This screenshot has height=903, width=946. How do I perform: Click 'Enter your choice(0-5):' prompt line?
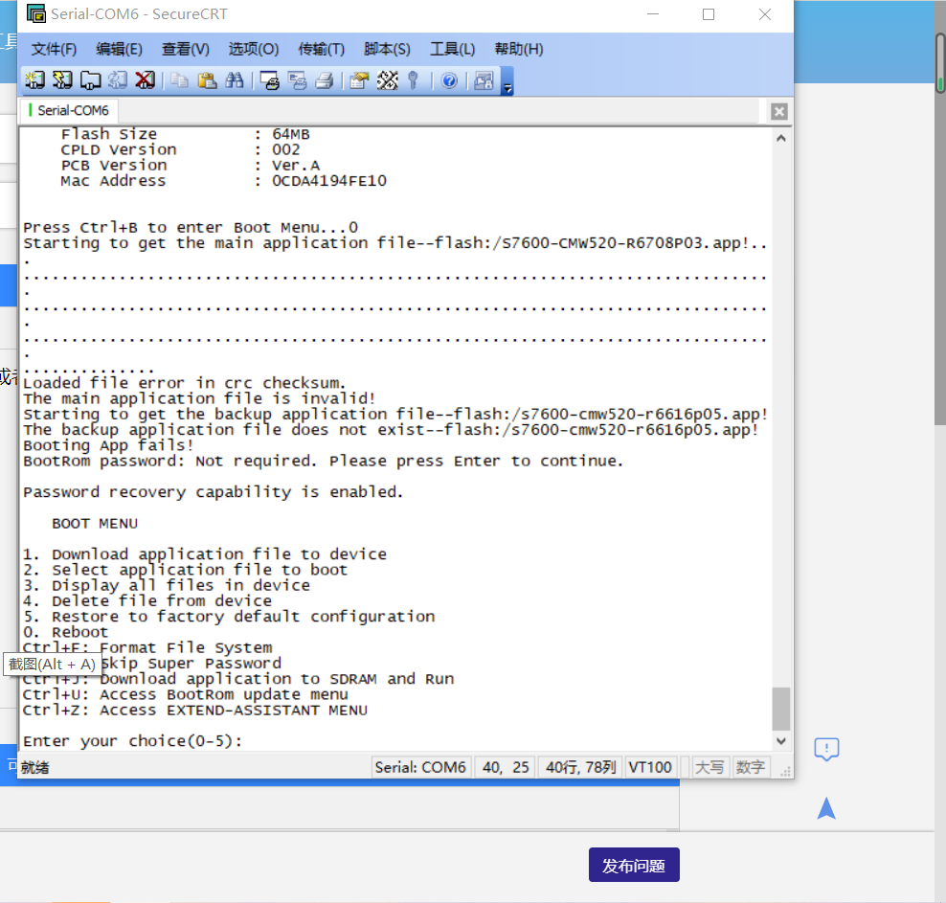[133, 741]
